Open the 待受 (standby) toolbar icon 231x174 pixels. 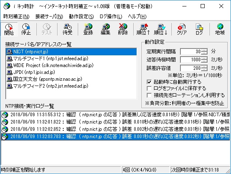point(67,29)
